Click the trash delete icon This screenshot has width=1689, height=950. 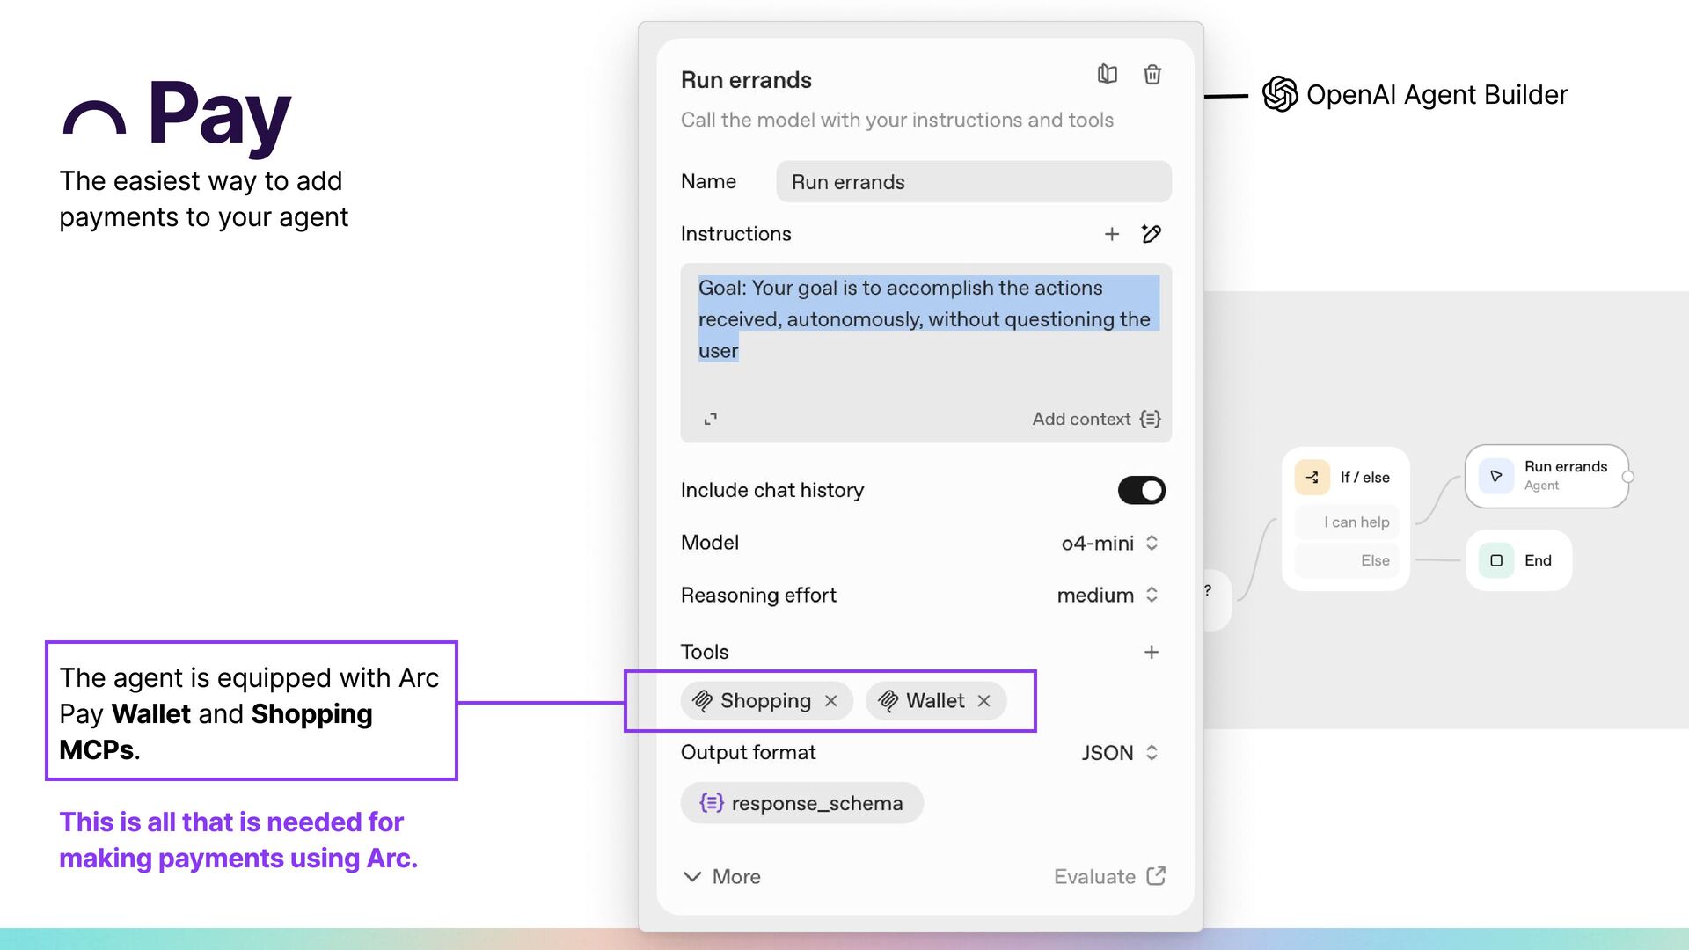click(x=1152, y=75)
